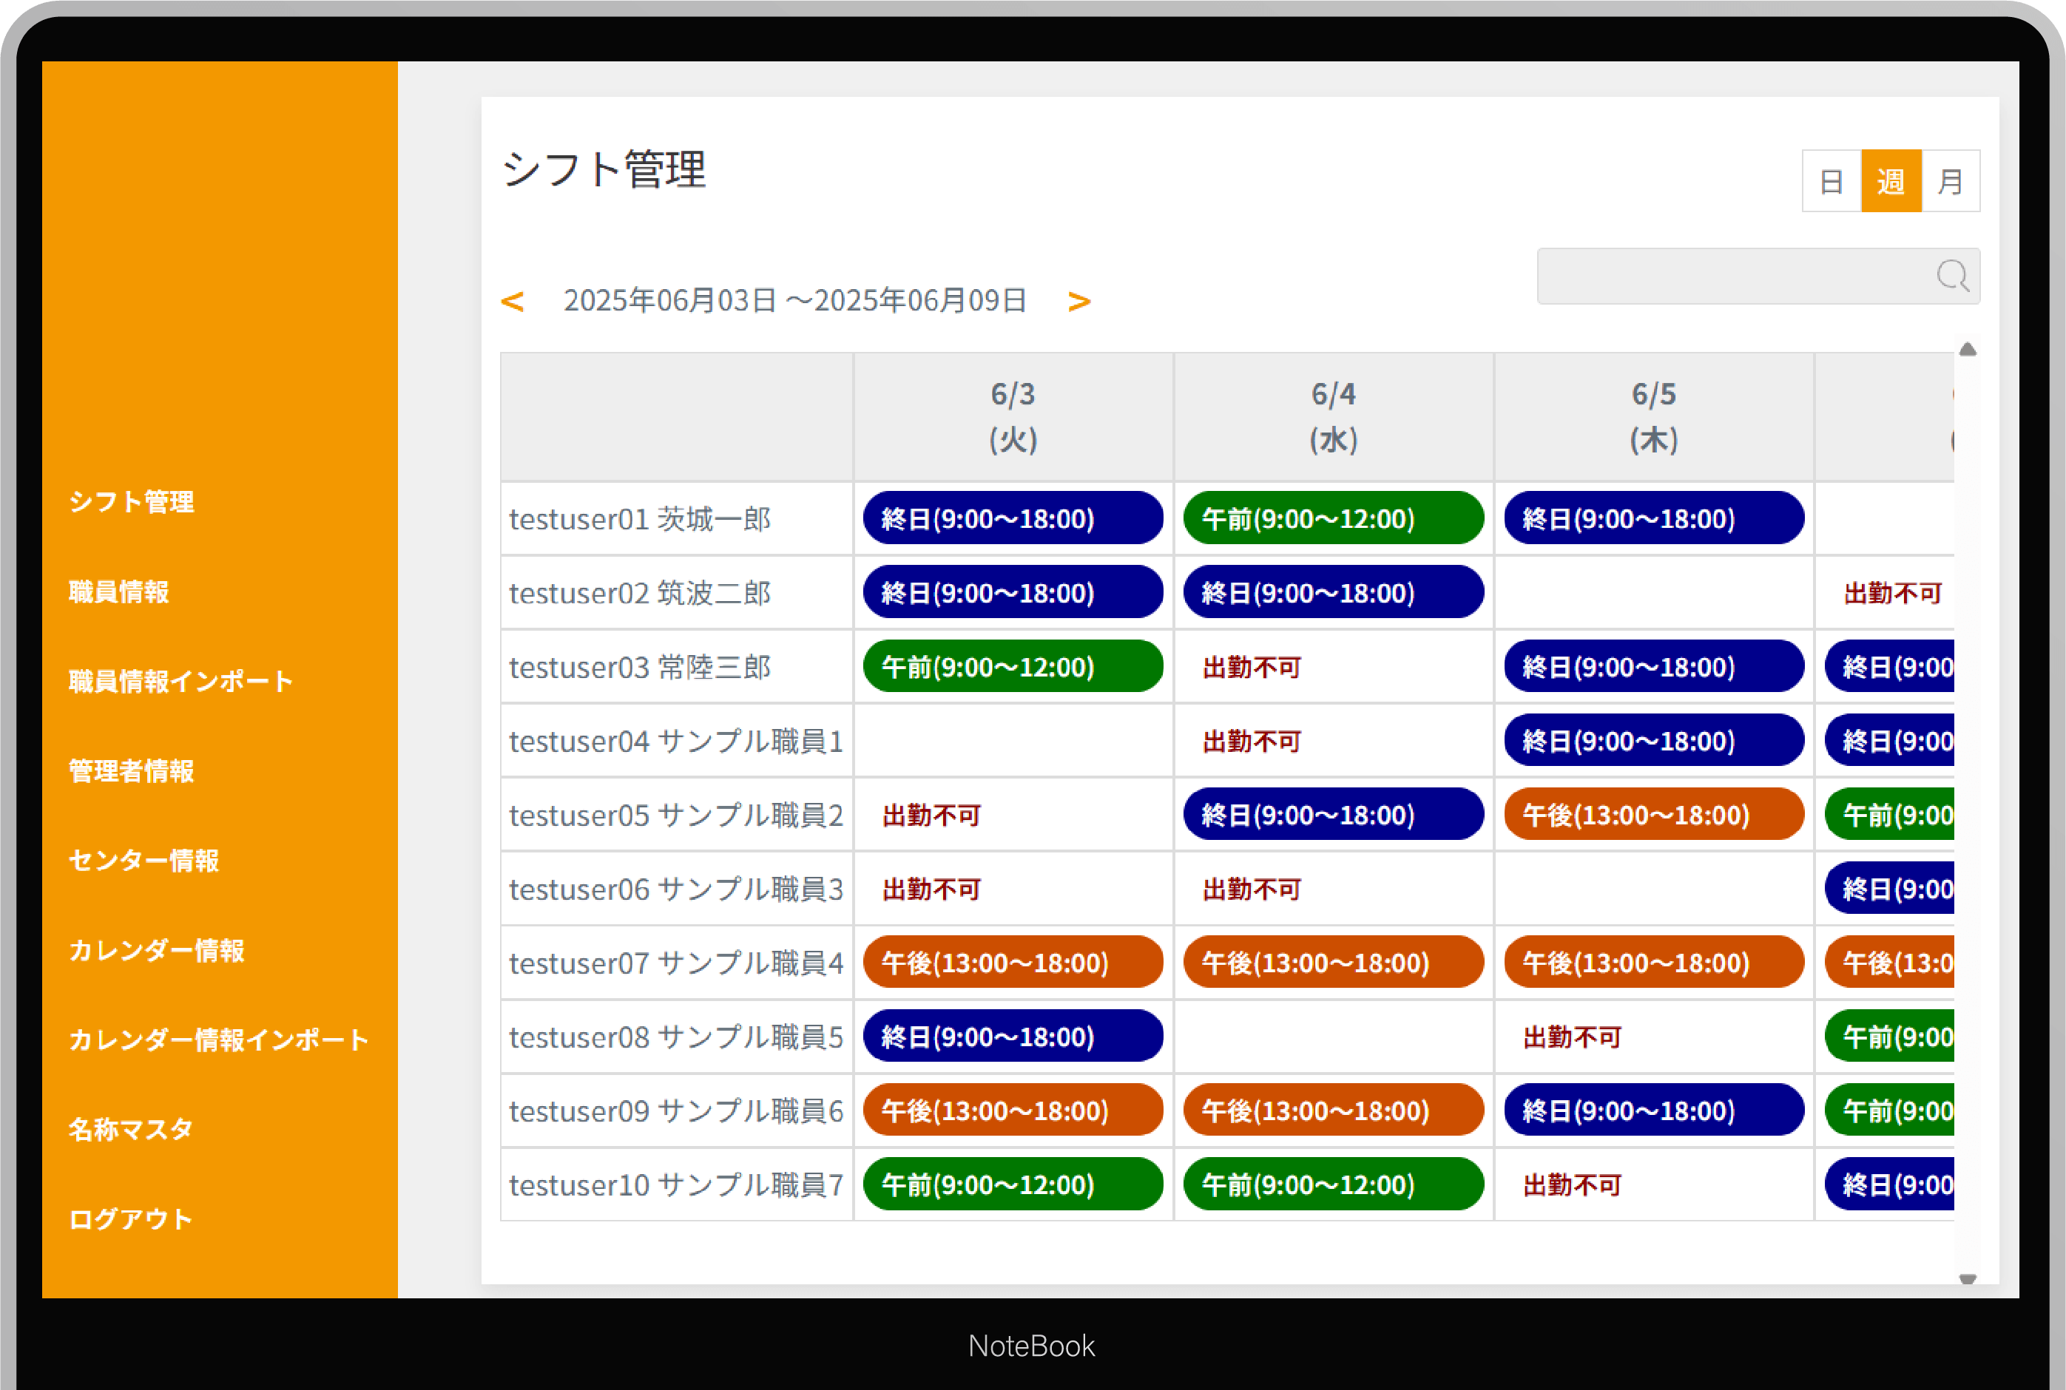Click testuser10 6/4 午前 shift
The image size is (2066, 1390).
click(1334, 1184)
